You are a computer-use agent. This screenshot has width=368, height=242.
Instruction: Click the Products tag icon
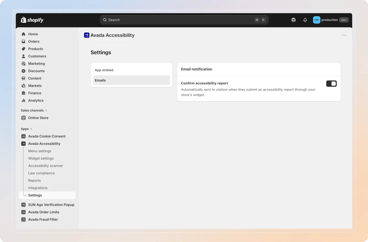pos(24,49)
